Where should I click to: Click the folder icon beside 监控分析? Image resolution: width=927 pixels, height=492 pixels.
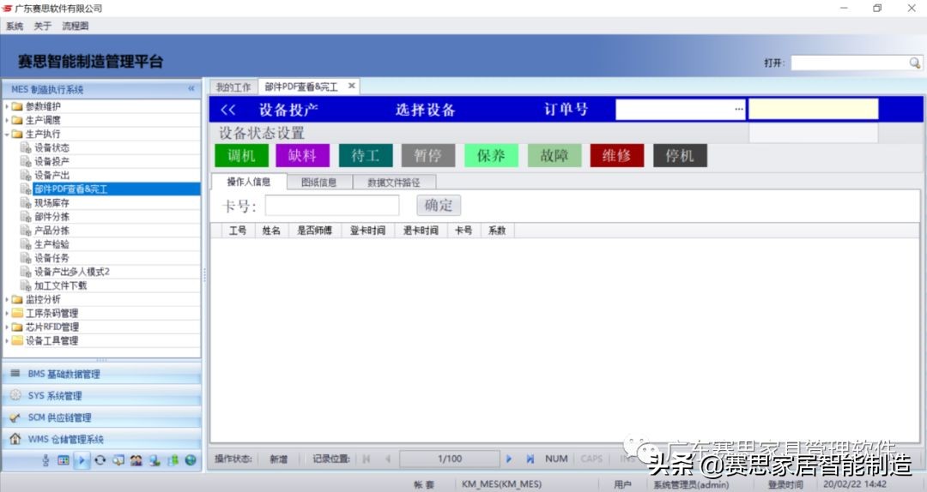[17, 299]
